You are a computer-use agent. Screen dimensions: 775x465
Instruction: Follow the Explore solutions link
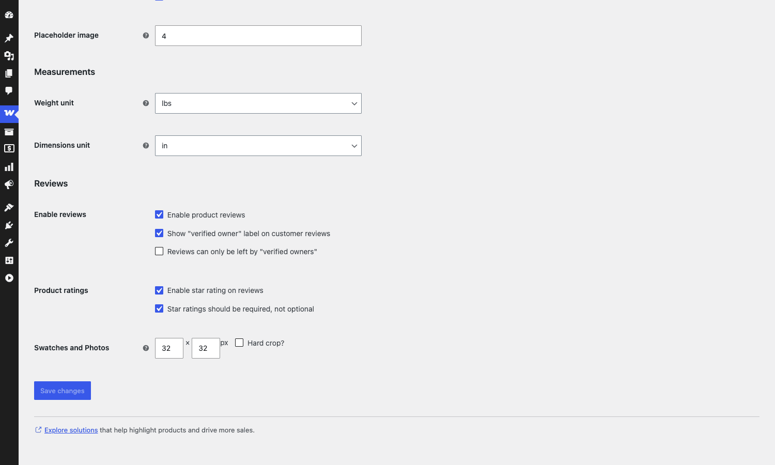point(71,430)
